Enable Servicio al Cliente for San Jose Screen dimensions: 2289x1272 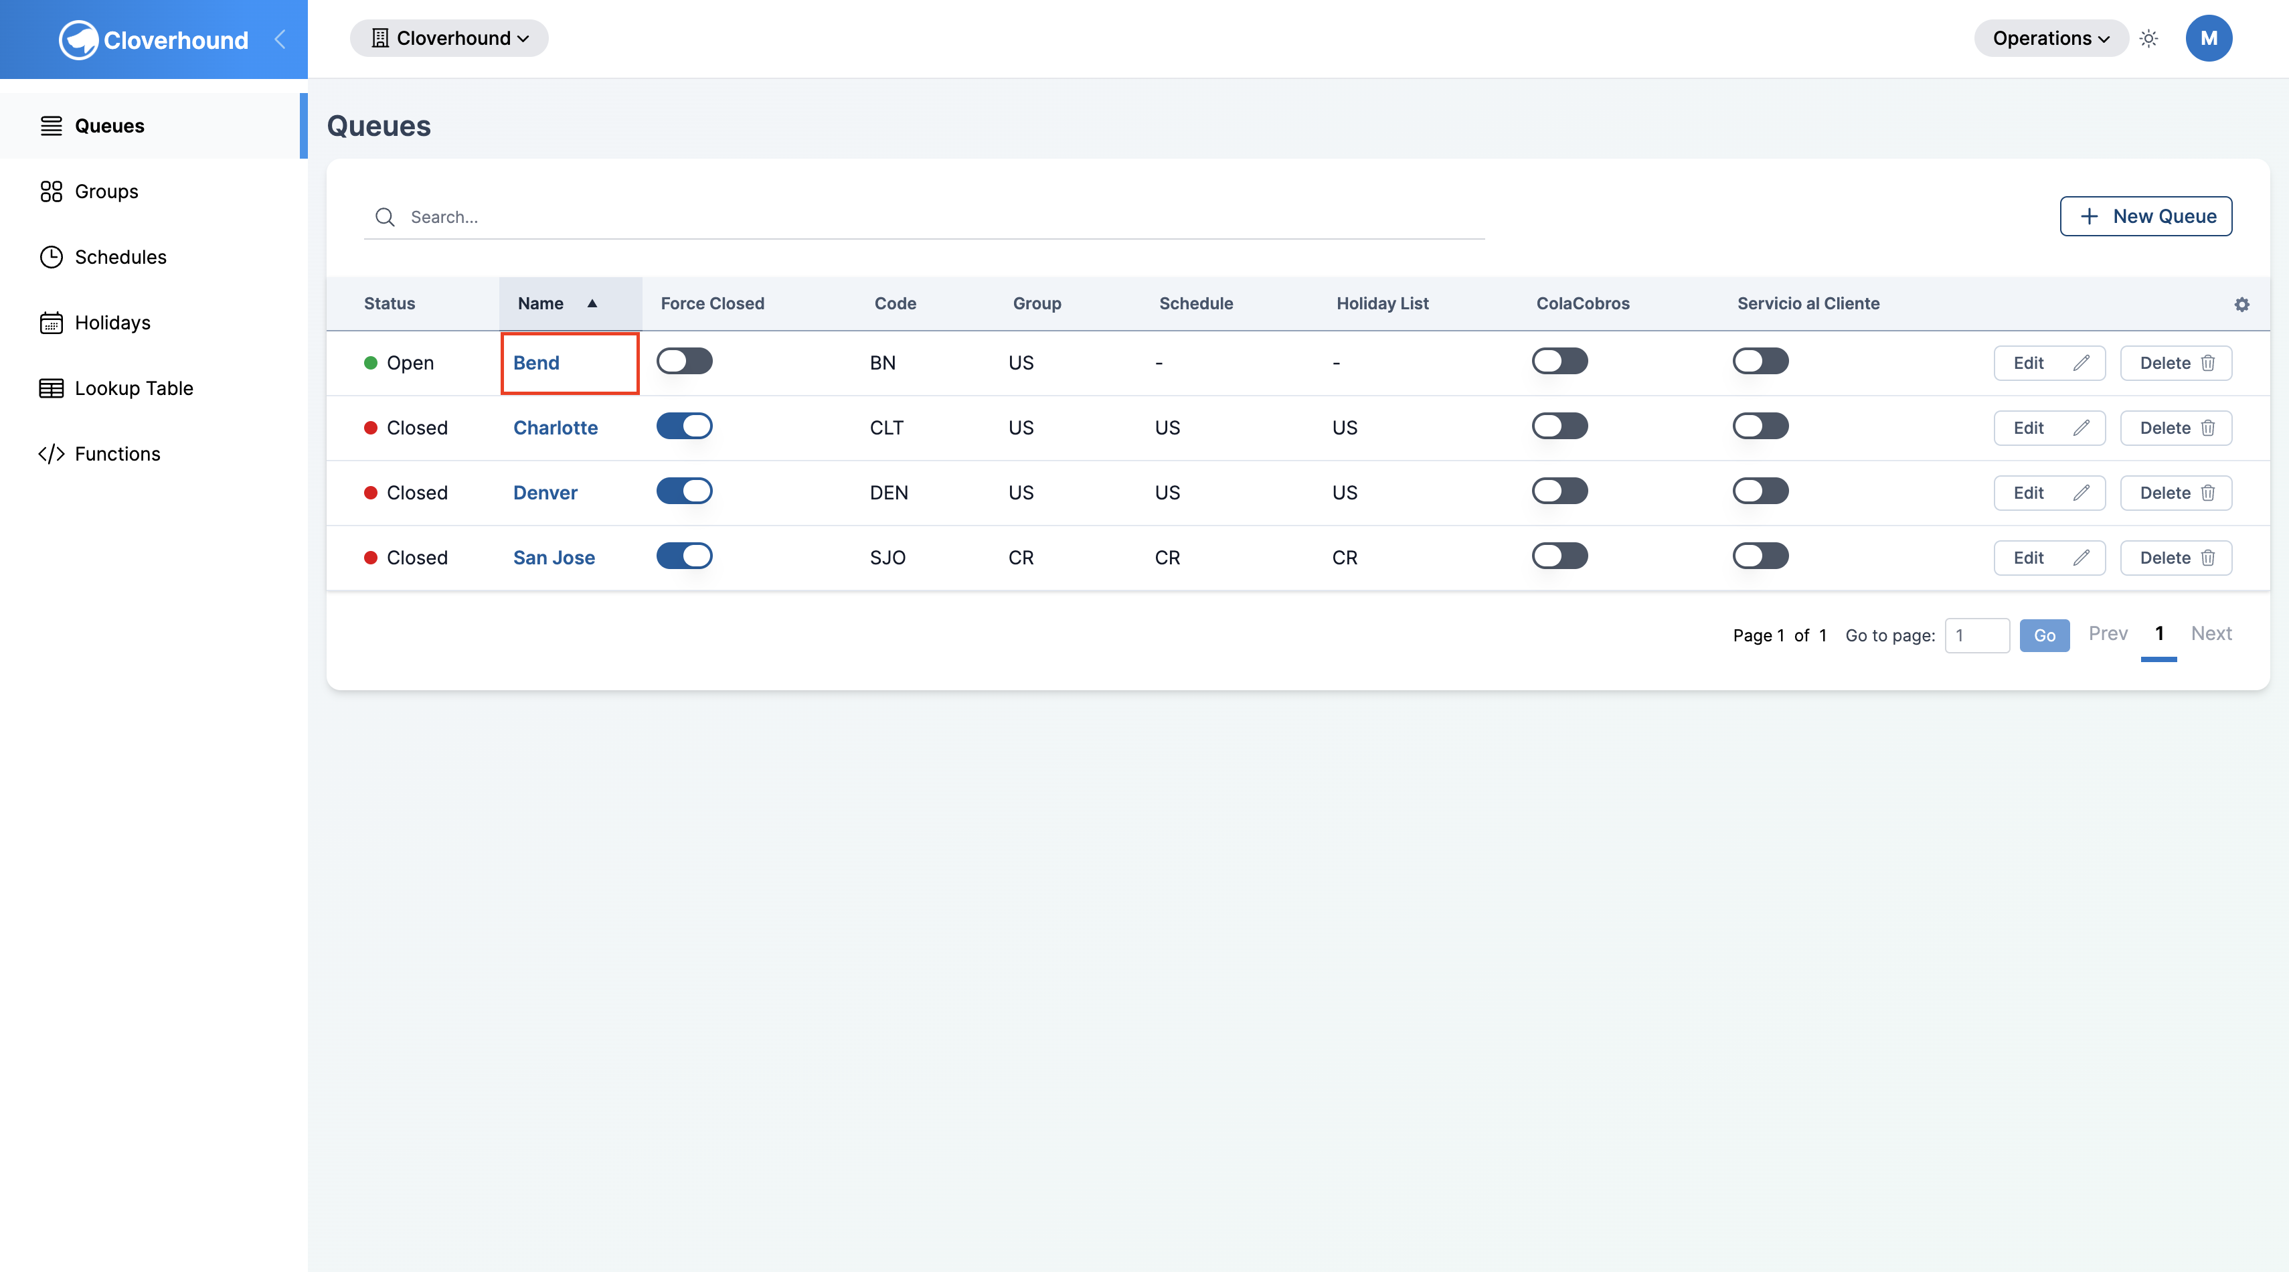[x=1760, y=556]
